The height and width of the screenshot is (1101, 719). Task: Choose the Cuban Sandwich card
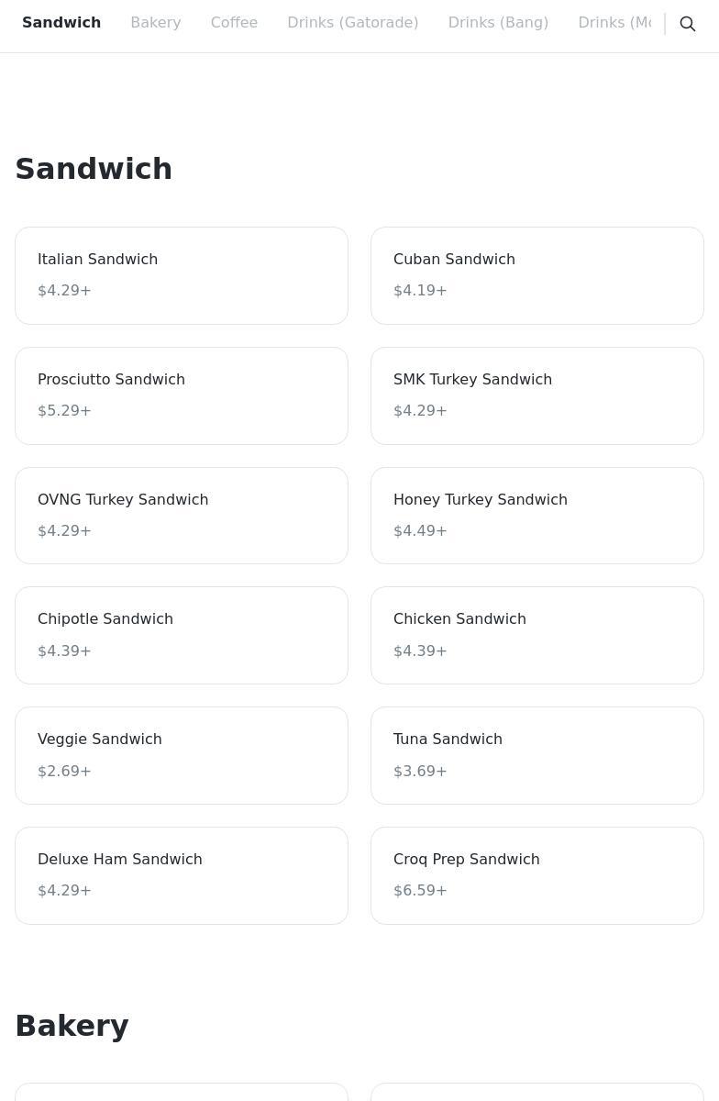537,275
